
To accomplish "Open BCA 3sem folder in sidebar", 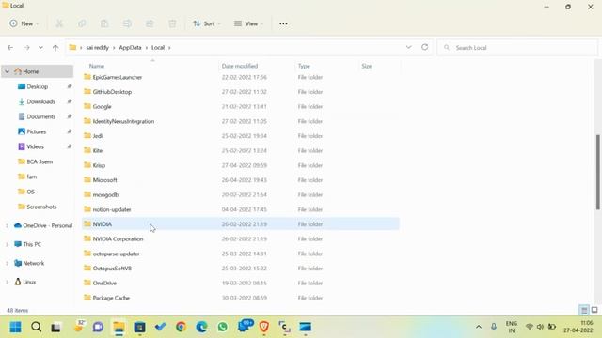I will pyautogui.click(x=40, y=161).
